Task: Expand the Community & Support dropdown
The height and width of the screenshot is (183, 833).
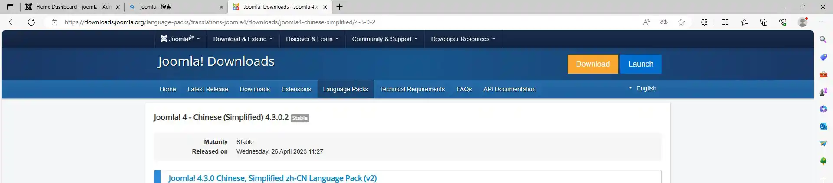Action: click(384, 39)
